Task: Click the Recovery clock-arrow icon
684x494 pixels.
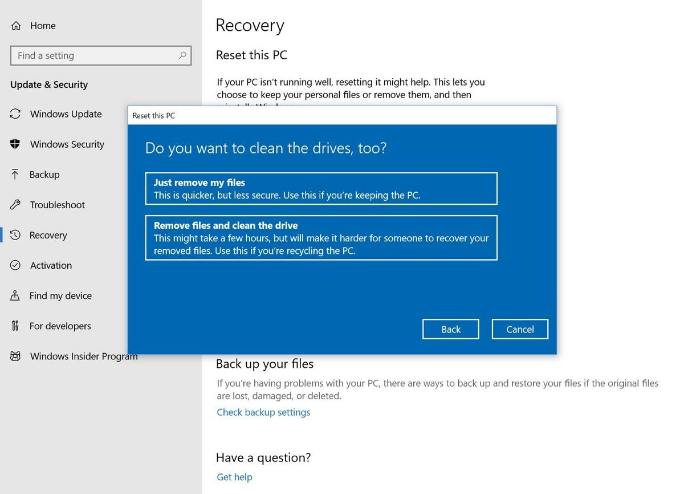Action: 15,235
